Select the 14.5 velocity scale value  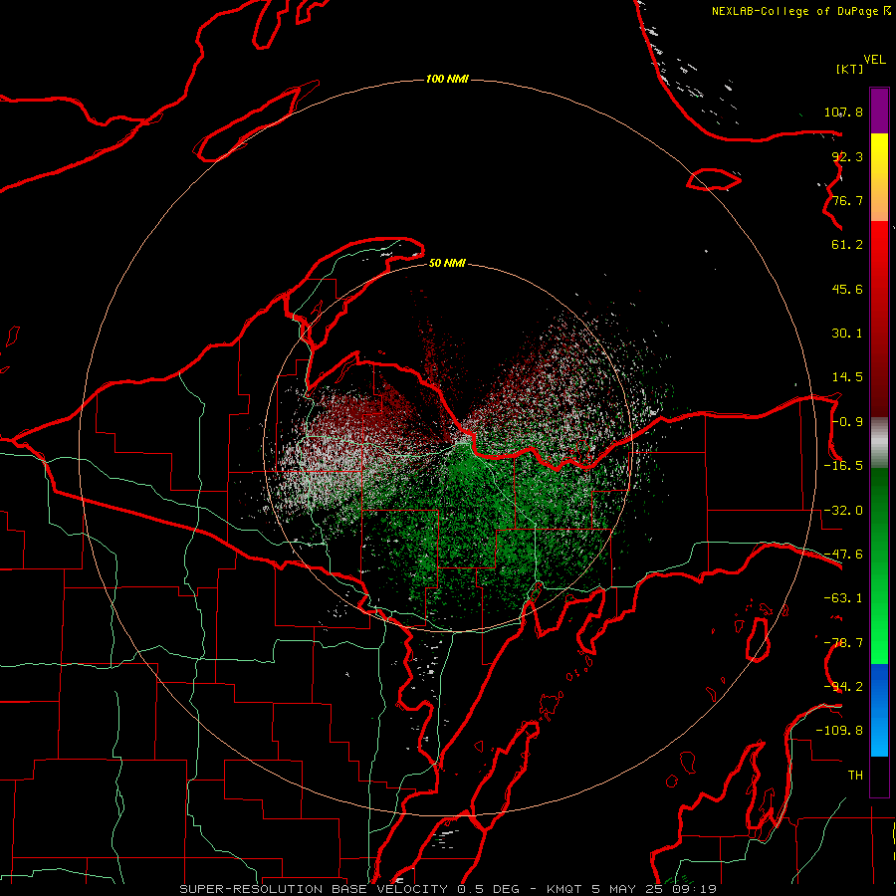point(847,377)
